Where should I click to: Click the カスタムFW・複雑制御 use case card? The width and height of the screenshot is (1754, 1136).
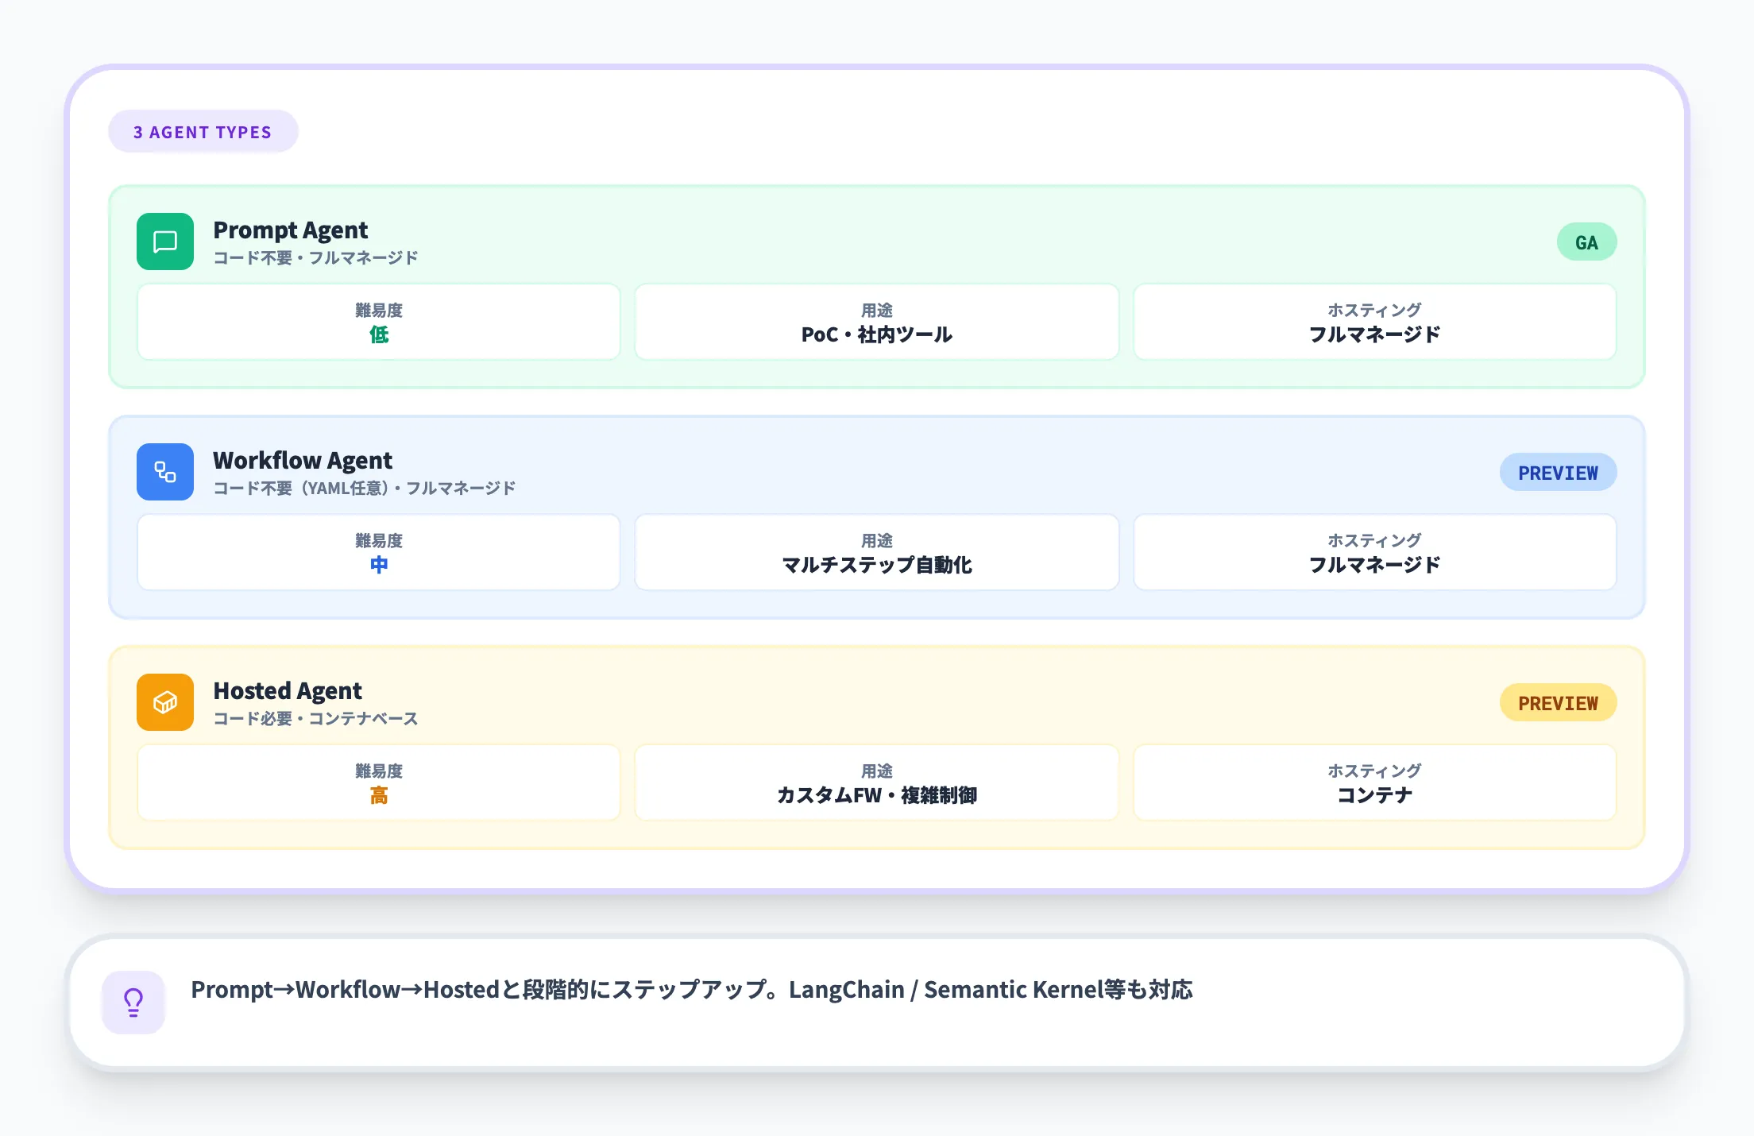[x=877, y=783]
